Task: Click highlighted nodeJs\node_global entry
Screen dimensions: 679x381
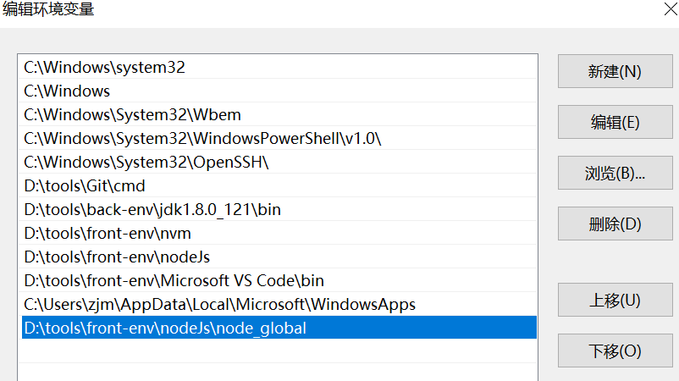Action: coord(279,328)
